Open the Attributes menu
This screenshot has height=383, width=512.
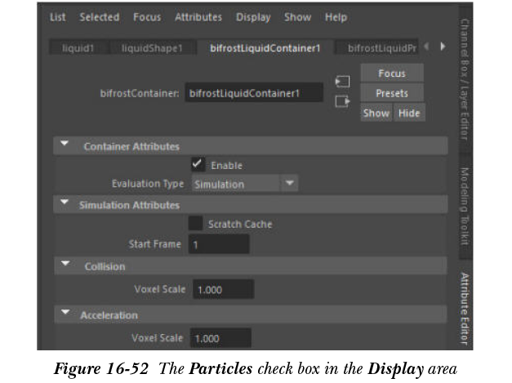click(198, 17)
